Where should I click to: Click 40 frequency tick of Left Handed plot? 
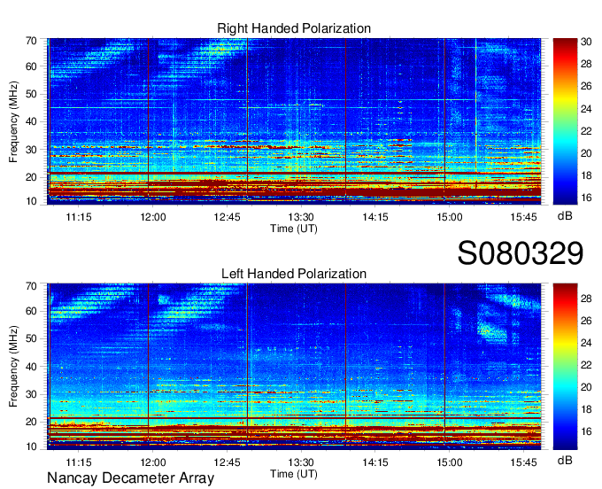[31, 367]
